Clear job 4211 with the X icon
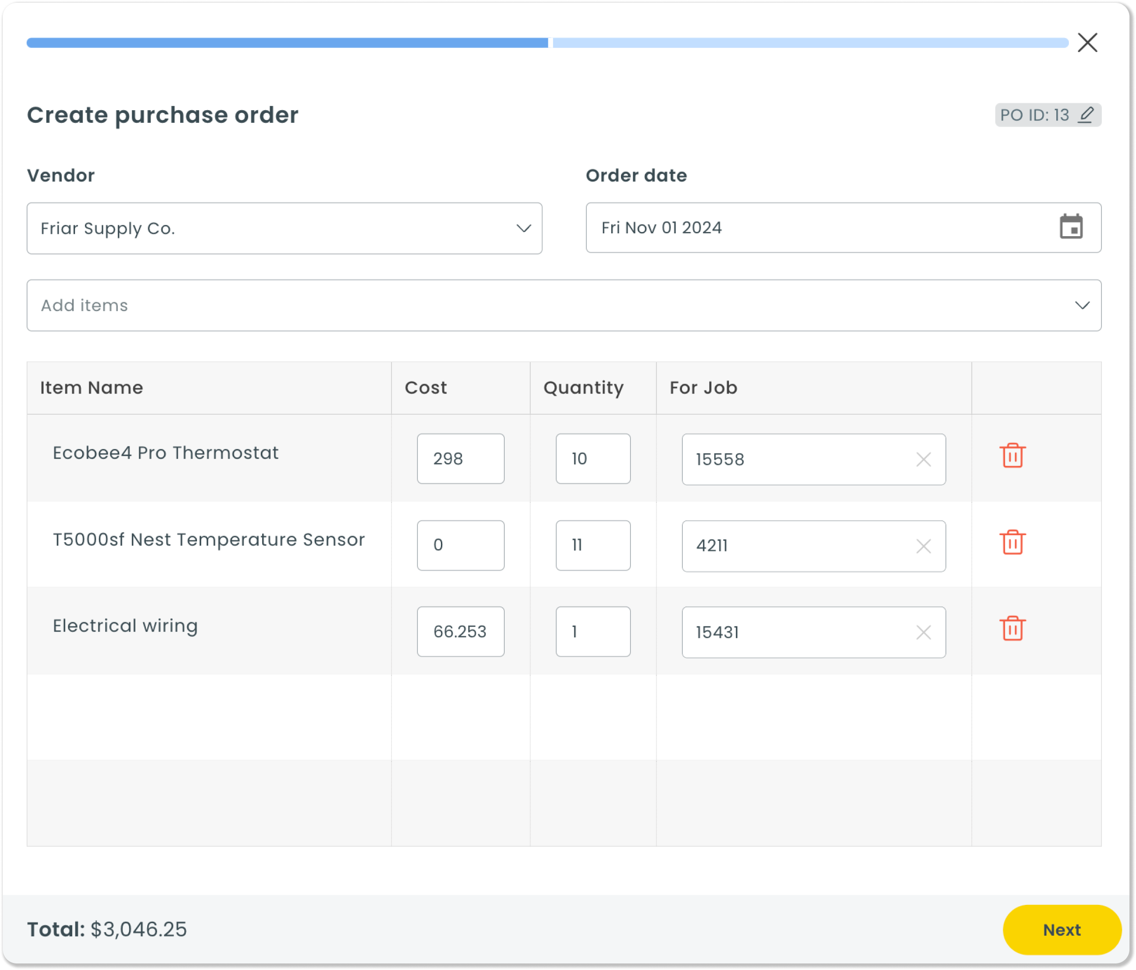 point(923,546)
